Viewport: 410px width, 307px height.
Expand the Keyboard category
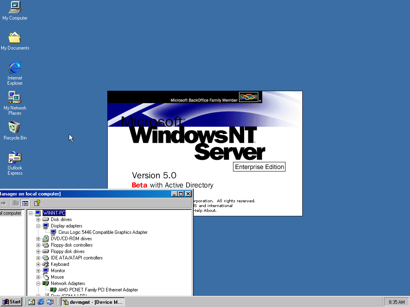point(38,265)
